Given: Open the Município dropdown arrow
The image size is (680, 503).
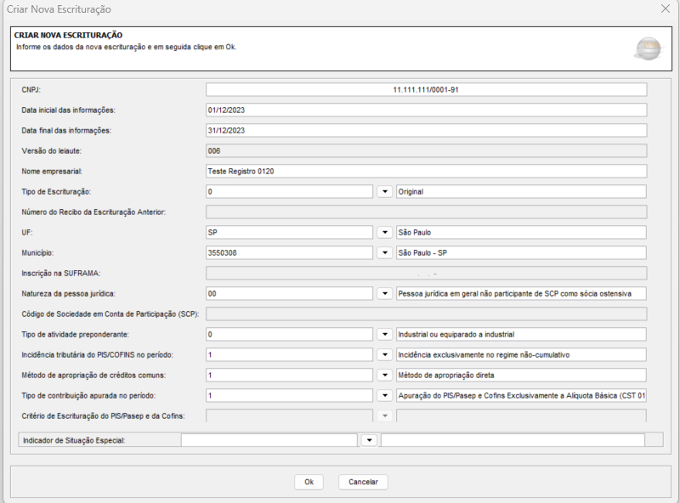Looking at the screenshot, I should click(x=384, y=253).
